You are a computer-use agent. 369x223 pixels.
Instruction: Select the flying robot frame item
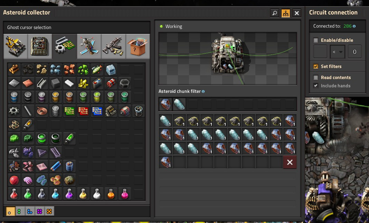[x=139, y=111]
